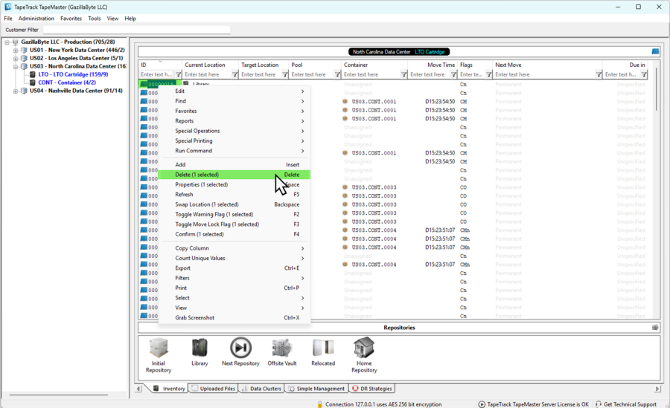This screenshot has width=670, height=408.
Task: Click the blue icon at right of title bar strip
Action: [x=655, y=51]
